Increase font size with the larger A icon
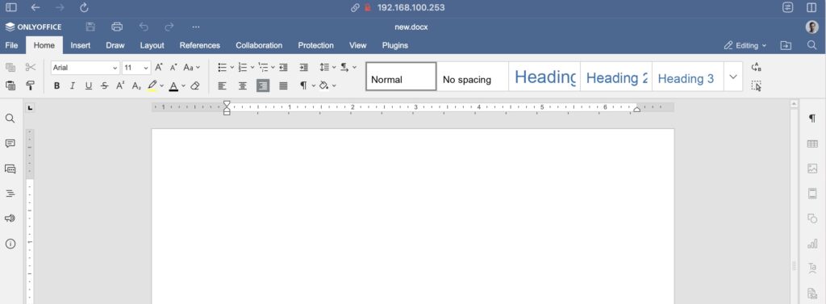Image resolution: width=826 pixels, height=304 pixels. coord(159,68)
